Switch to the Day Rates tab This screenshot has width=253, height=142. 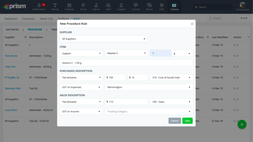tap(12, 30)
